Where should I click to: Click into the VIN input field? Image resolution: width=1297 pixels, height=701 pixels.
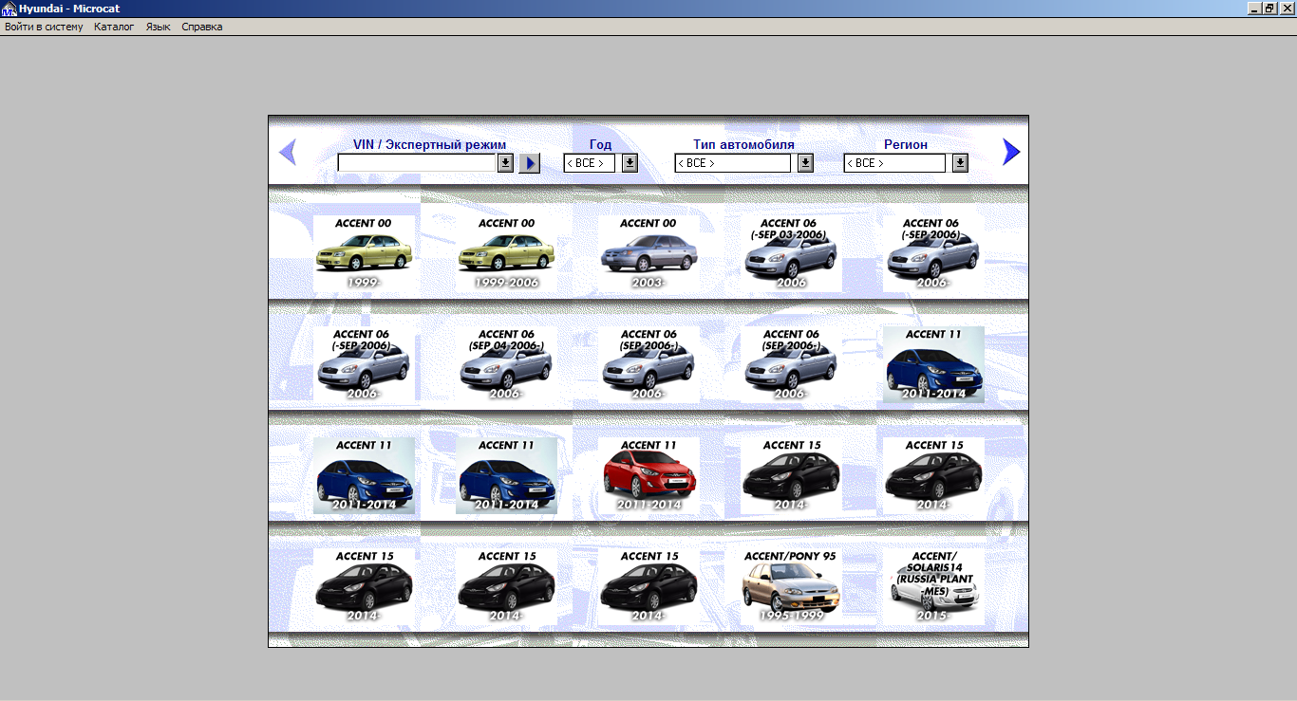point(417,163)
